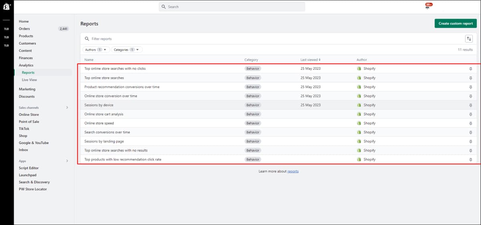Image resolution: width=481 pixels, height=225 pixels.
Task: Click the Create custom report button
Action: [x=456, y=23]
